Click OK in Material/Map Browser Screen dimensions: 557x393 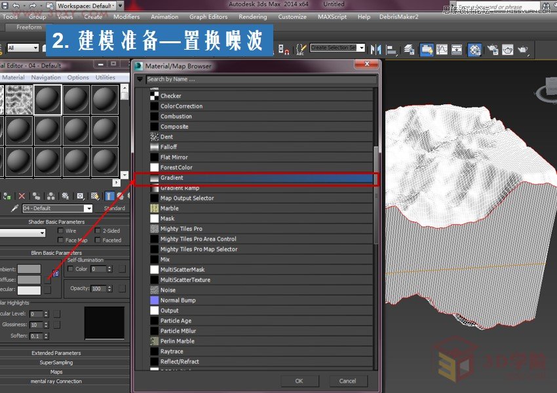[x=299, y=381]
